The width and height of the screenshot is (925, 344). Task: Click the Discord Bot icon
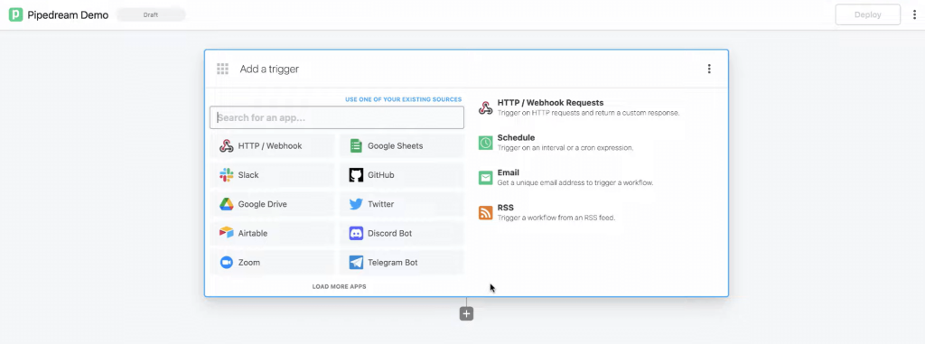[x=356, y=233]
